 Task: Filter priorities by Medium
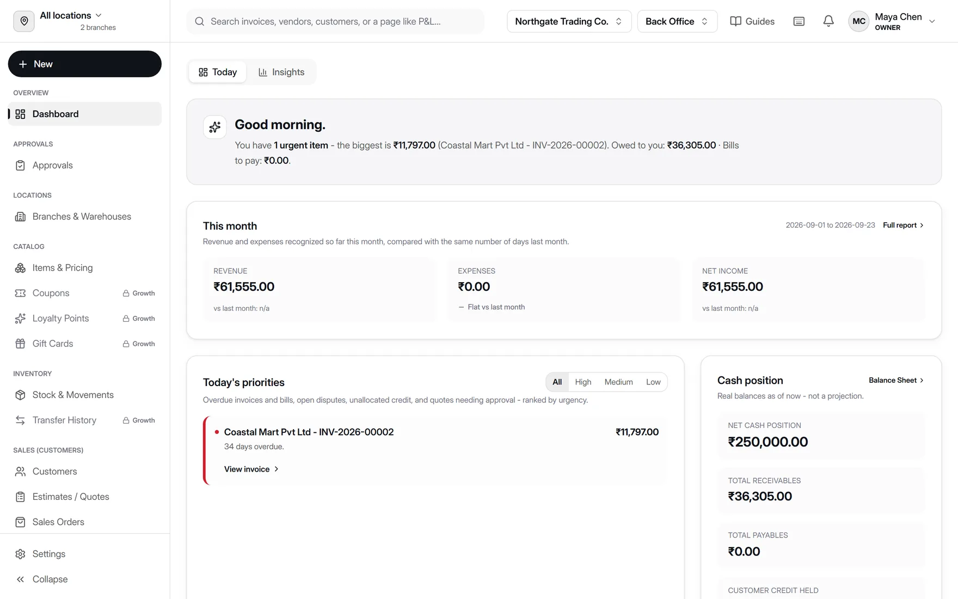[618, 382]
